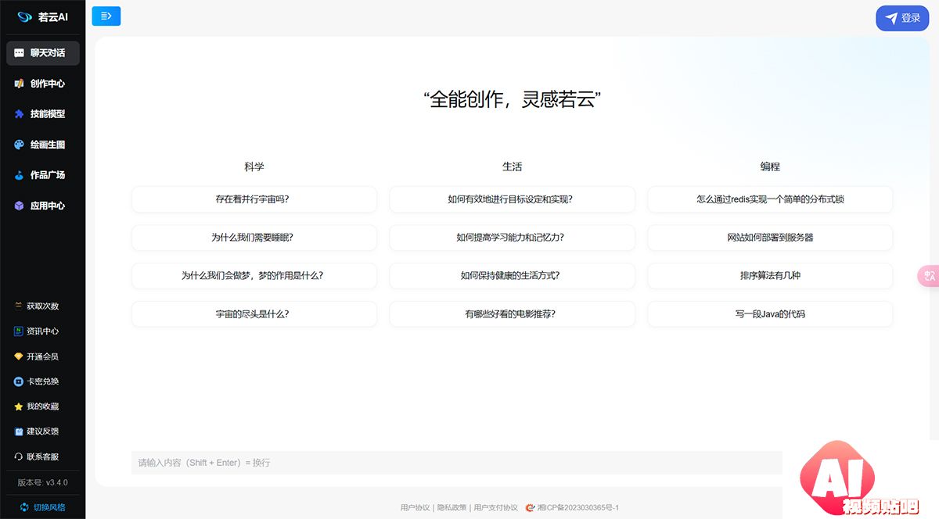Image resolution: width=939 pixels, height=519 pixels.
Task: Click the 建议反馈 icon
Action: point(18,431)
